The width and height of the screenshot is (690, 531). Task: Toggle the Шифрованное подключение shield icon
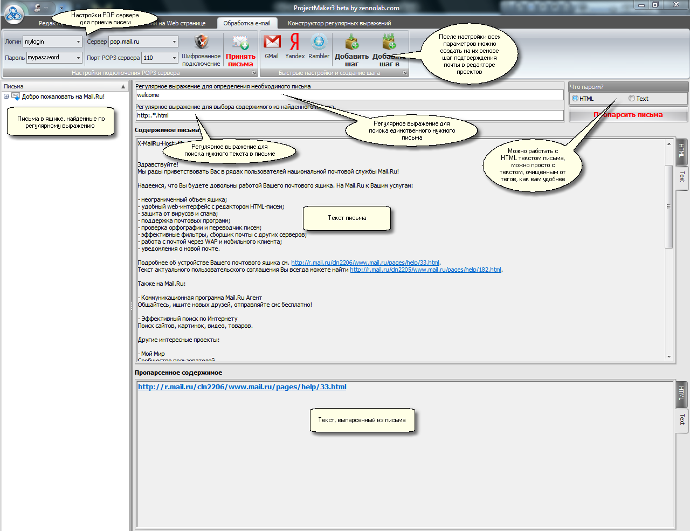pyautogui.click(x=201, y=43)
